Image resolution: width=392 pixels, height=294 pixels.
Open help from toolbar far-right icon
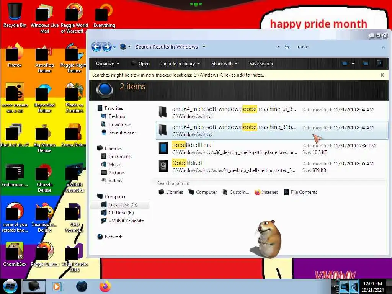pyautogui.click(x=379, y=64)
